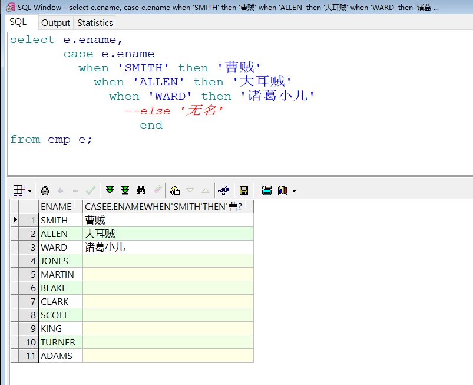The width and height of the screenshot is (473, 385).
Task: Click the linked query tree icon
Action: coord(224,190)
